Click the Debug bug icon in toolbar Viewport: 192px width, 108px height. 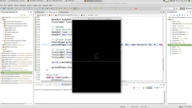43,8
